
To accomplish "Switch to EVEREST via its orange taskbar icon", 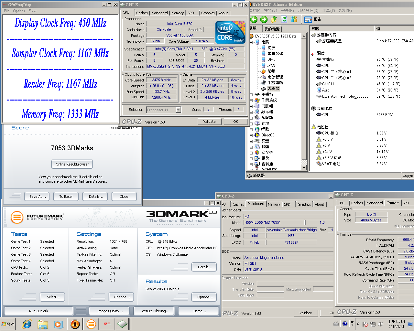I will click(x=75, y=324).
